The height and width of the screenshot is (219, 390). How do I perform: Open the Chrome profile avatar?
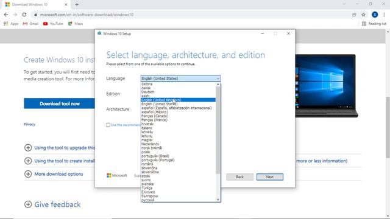coord(375,15)
